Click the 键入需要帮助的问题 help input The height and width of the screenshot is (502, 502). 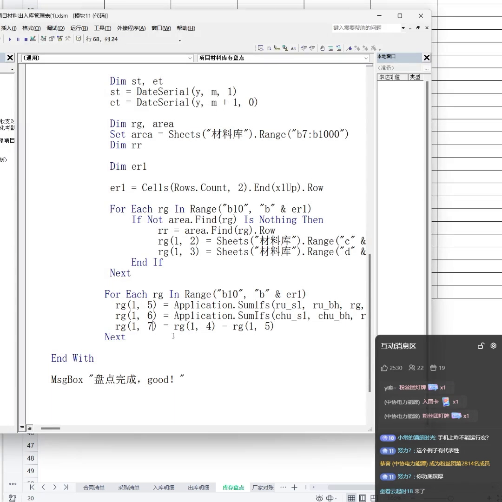tap(366, 28)
